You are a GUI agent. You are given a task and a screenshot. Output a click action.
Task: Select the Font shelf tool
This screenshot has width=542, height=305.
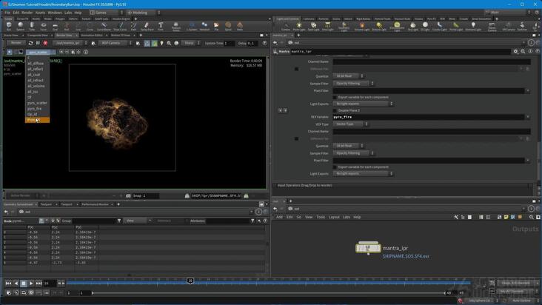pos(161,26)
